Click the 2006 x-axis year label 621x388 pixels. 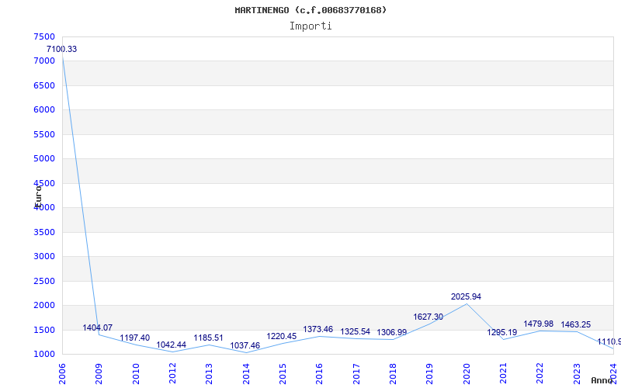tap(62, 374)
